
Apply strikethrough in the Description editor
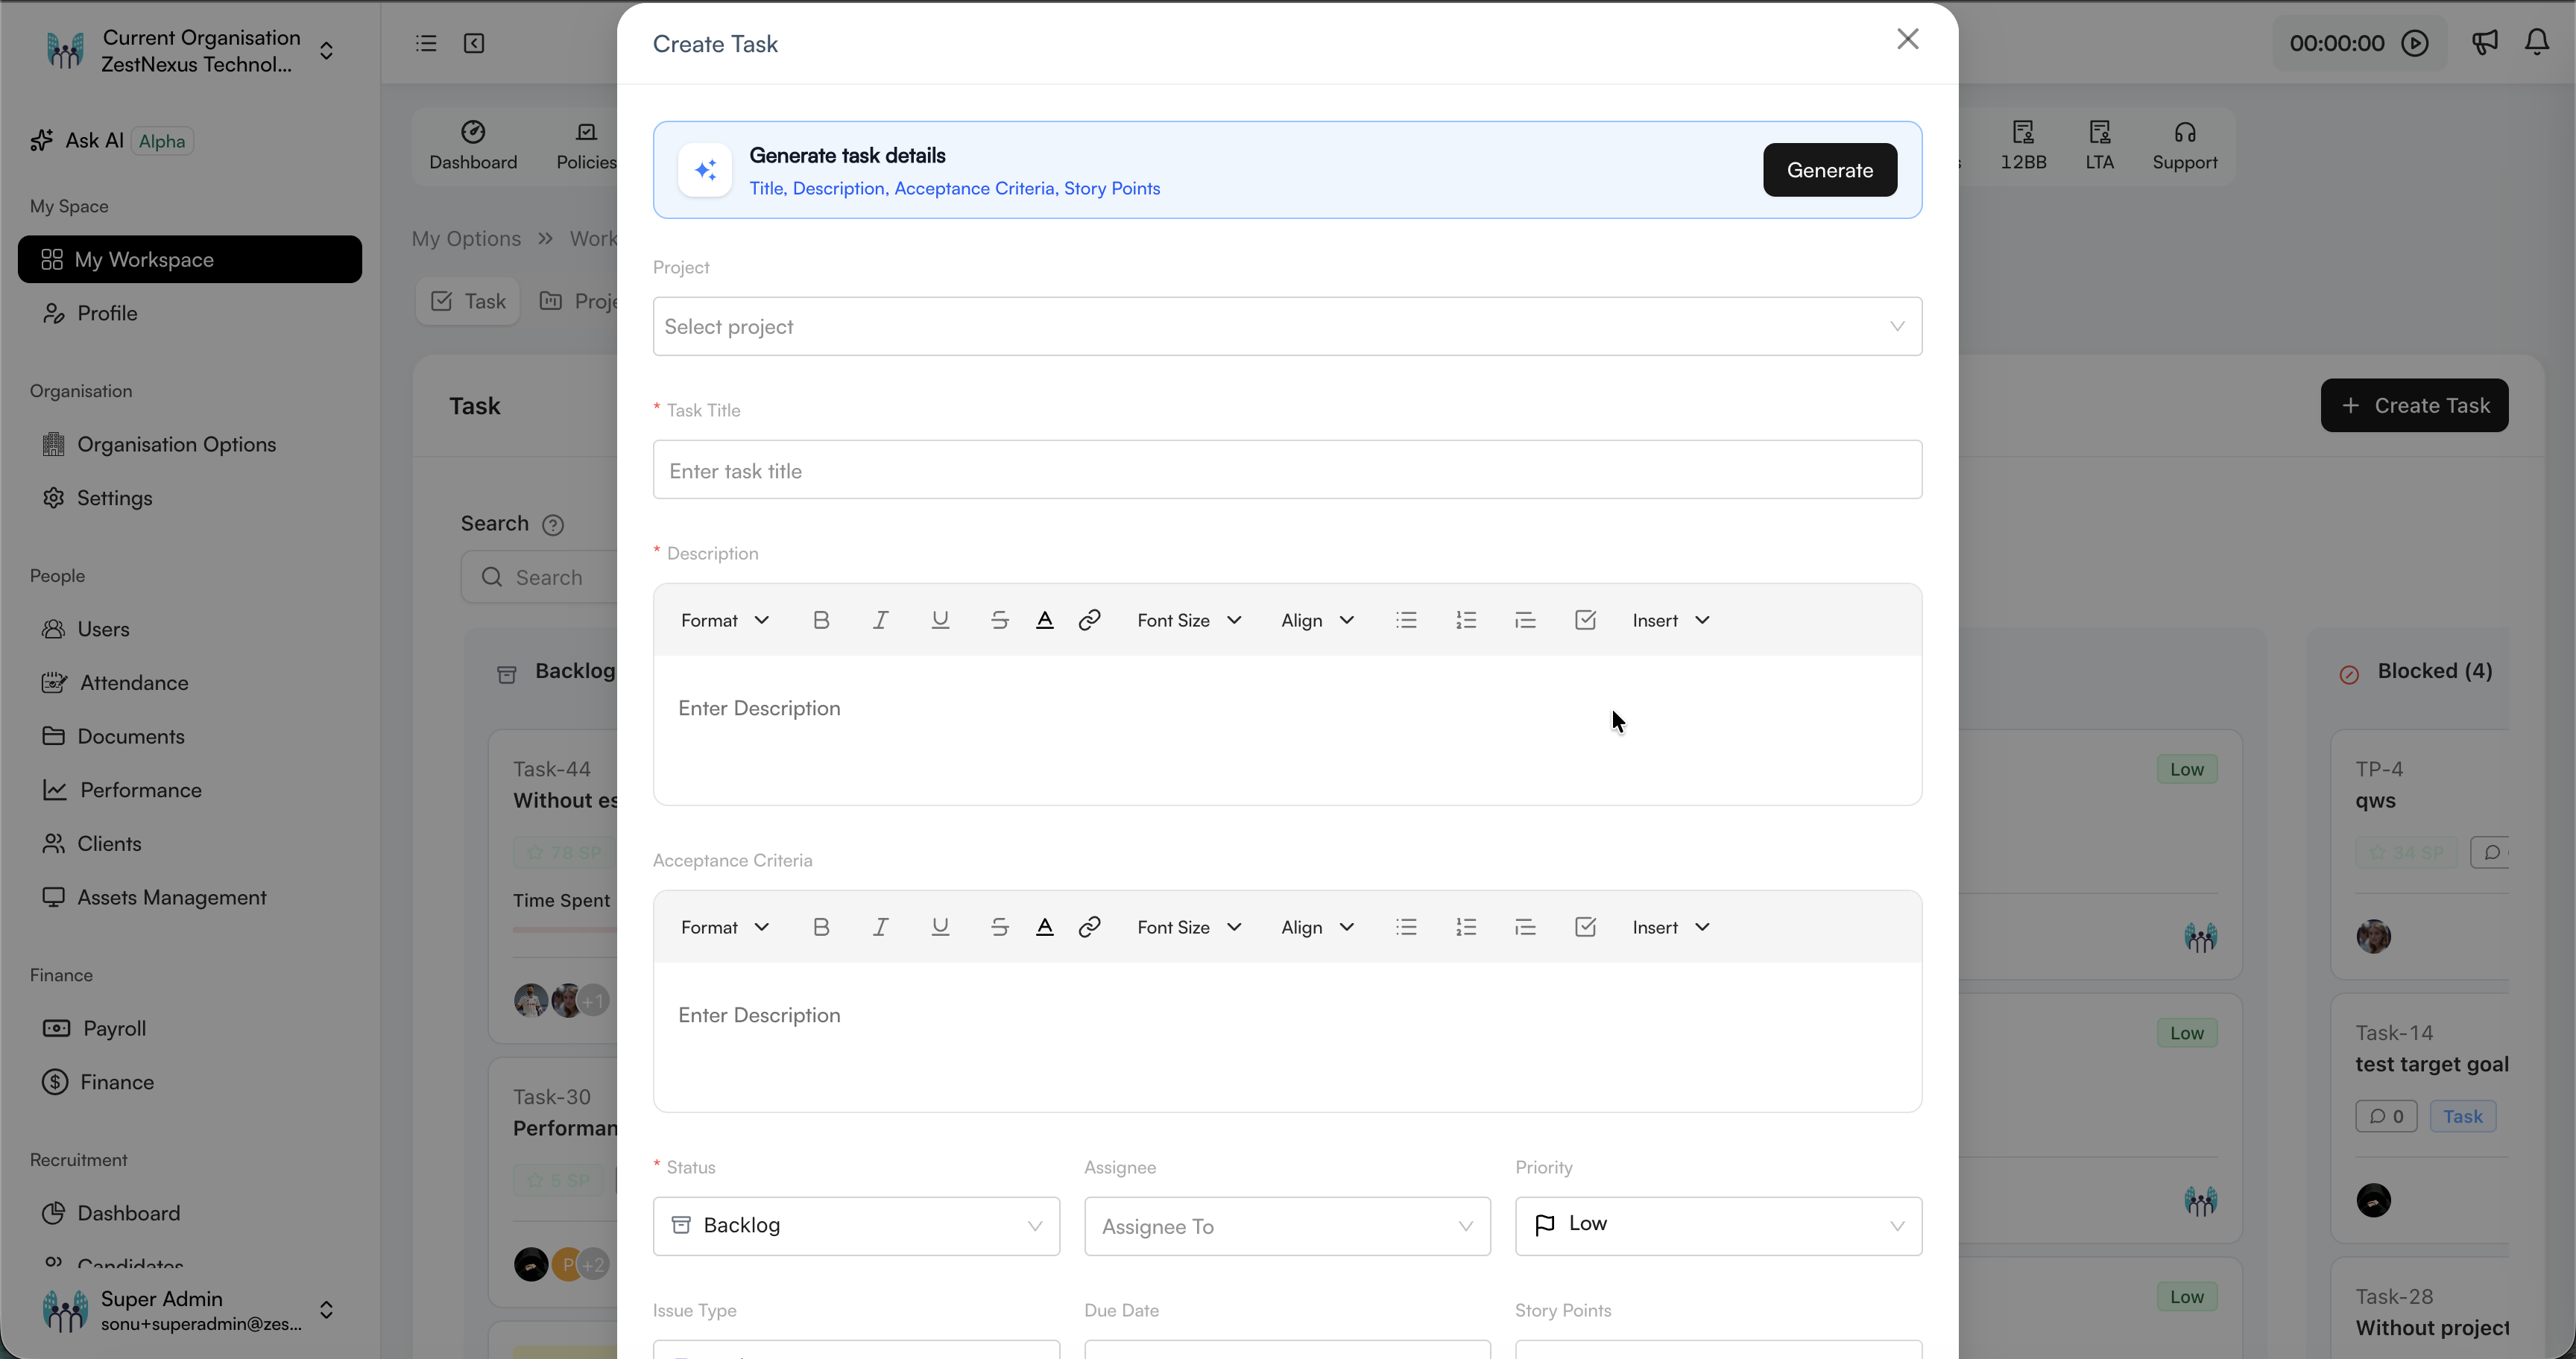(x=999, y=621)
